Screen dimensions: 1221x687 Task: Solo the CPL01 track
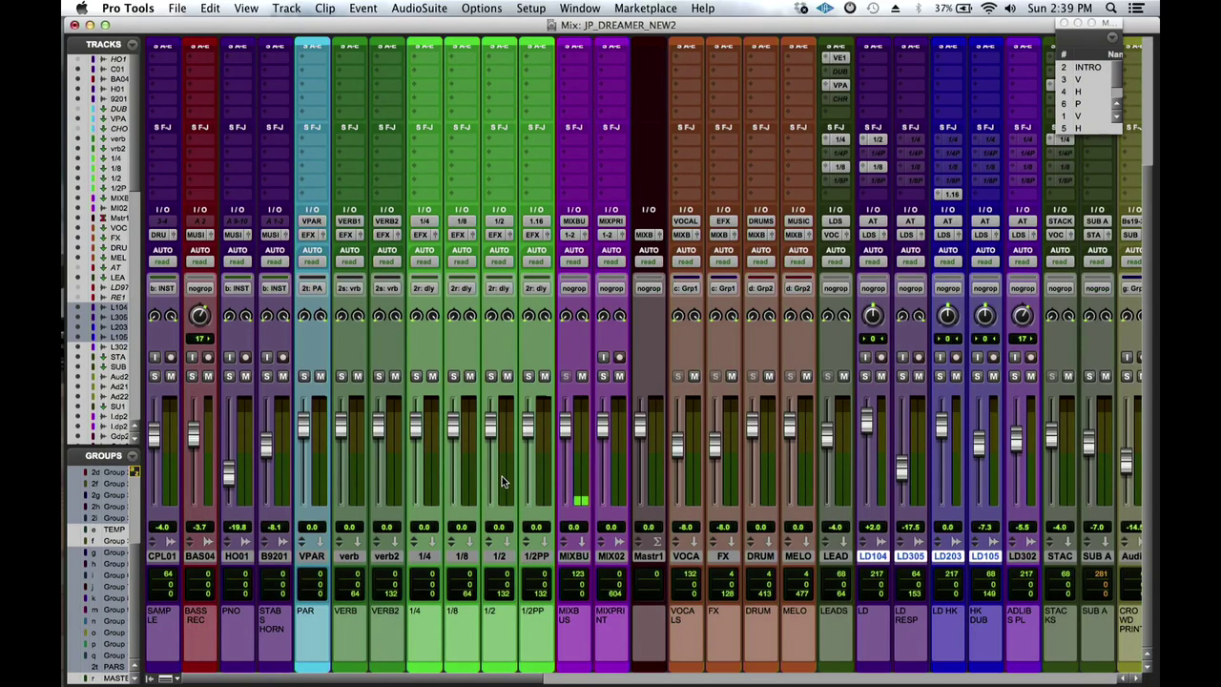[x=155, y=376]
